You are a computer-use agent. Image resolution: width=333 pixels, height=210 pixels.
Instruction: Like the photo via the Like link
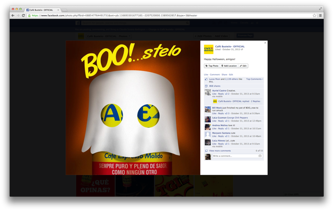[x=206, y=75]
